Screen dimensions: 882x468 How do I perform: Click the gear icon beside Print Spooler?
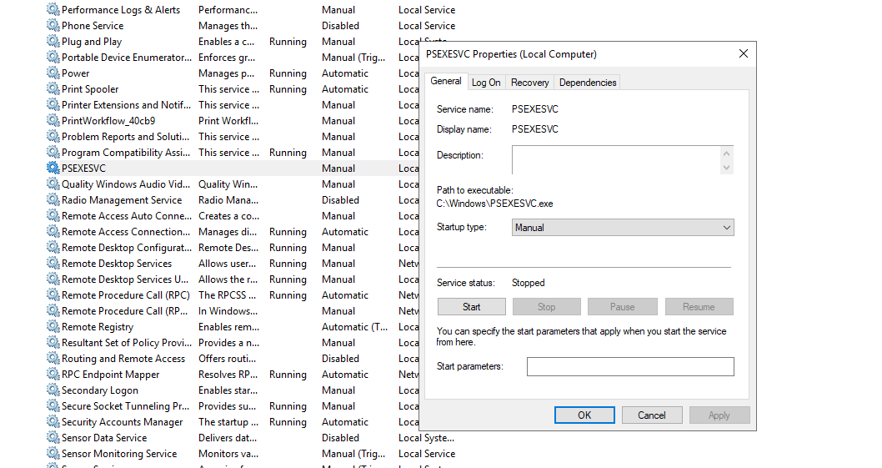53,89
